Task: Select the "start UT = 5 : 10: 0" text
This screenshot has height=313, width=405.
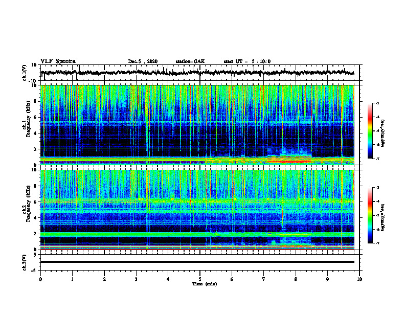Action: coord(247,61)
